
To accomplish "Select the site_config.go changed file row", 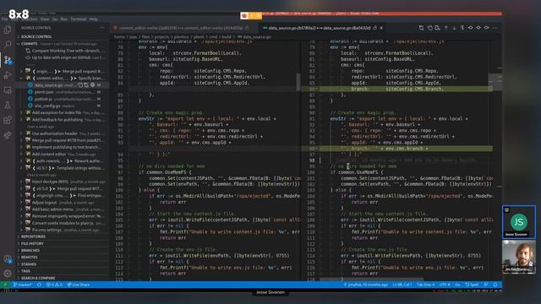I will [63, 106].
